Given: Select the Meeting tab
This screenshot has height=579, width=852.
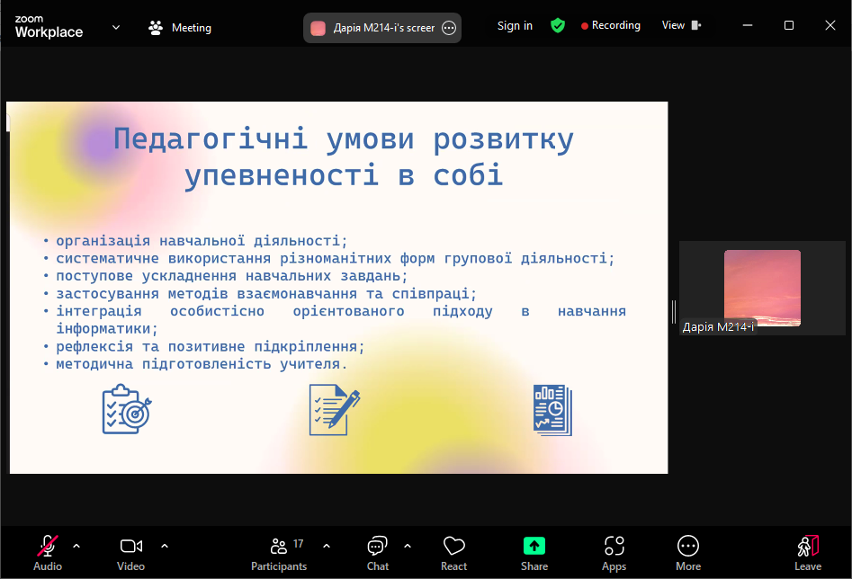Looking at the screenshot, I should tap(180, 28).
